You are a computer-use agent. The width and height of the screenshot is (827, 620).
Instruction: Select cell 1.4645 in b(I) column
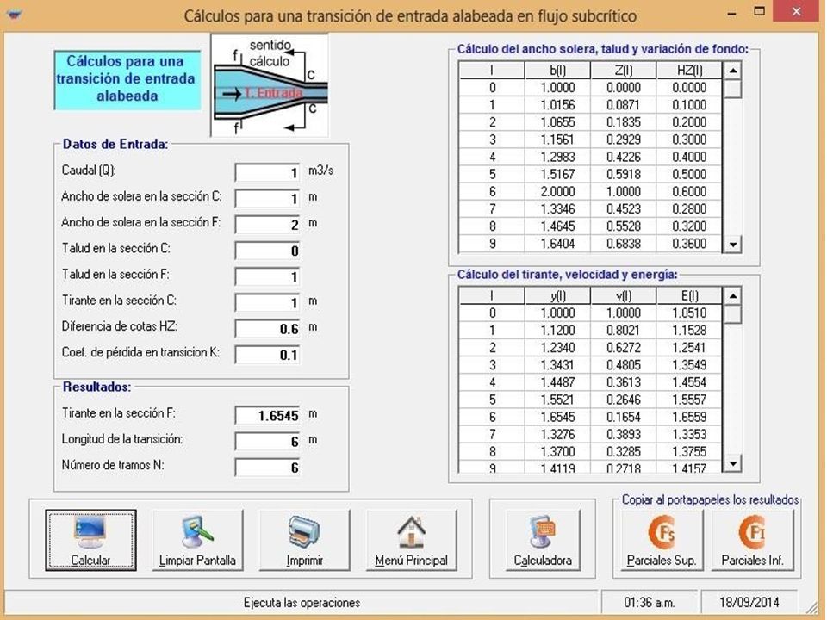(557, 226)
